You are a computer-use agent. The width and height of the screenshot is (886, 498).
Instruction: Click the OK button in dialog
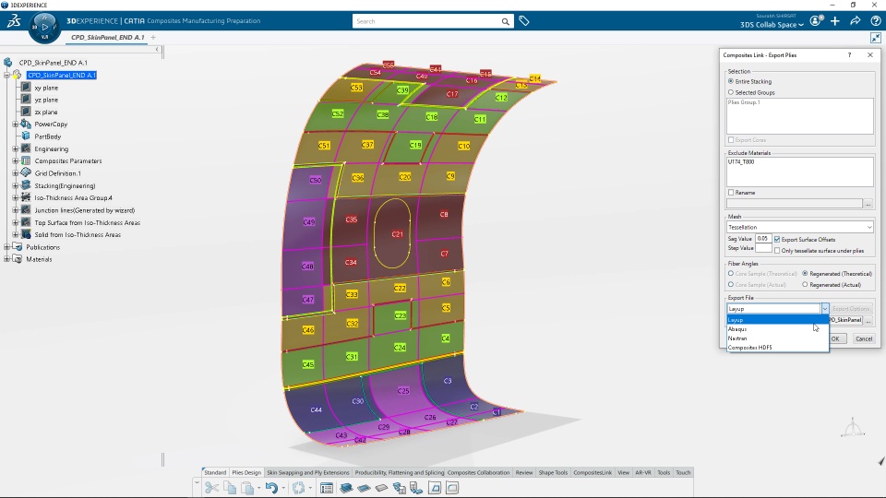[x=837, y=338]
